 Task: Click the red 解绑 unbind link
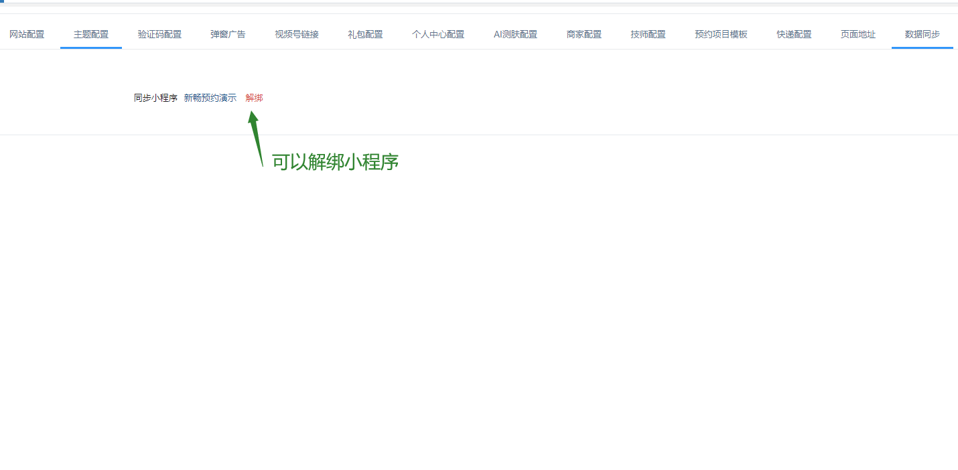click(254, 98)
